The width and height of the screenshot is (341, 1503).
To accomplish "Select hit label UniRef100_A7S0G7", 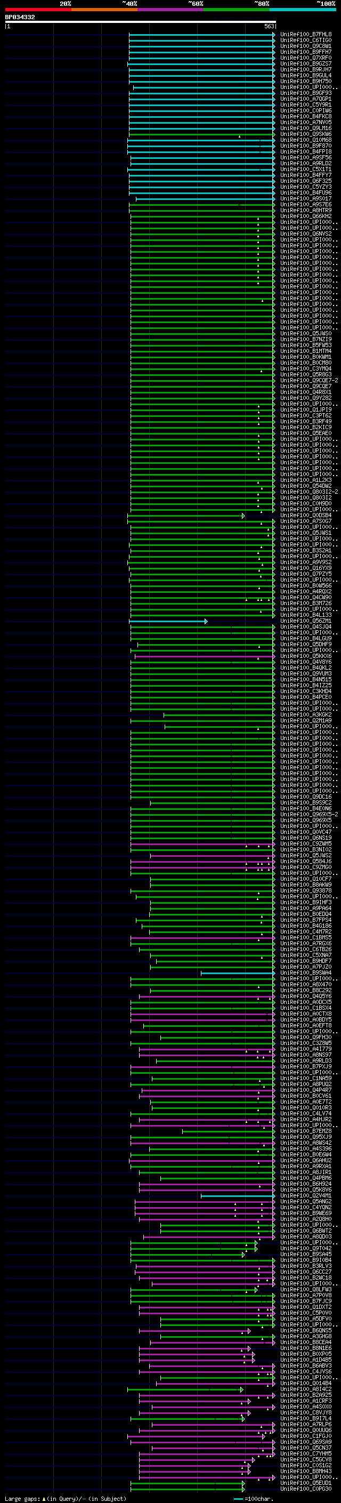I will [306, 521].
